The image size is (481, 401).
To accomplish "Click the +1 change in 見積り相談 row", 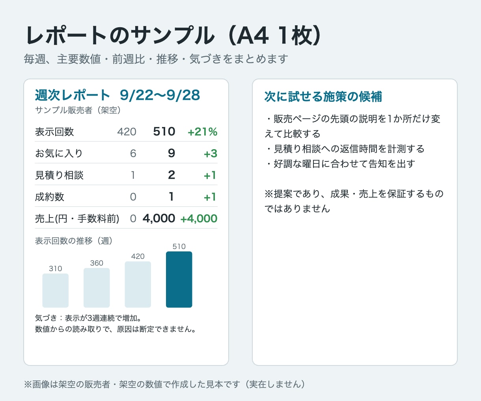I will (210, 175).
